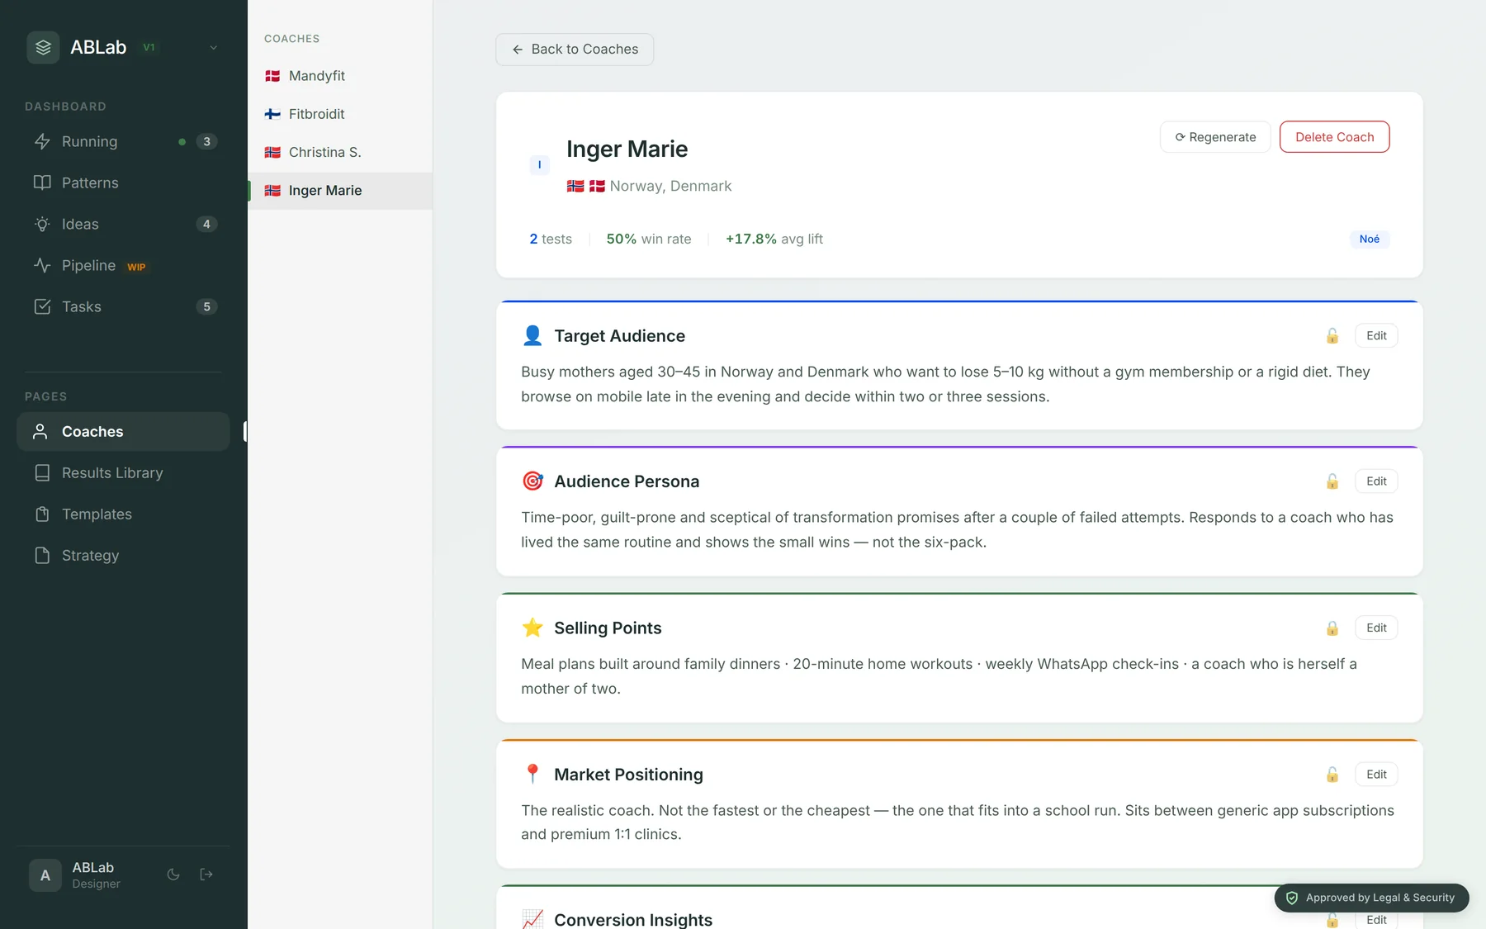Go to the Ideas section
Image resolution: width=1486 pixels, height=929 pixels.
(x=123, y=224)
